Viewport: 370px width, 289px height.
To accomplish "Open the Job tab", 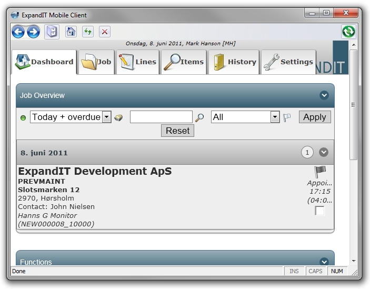I will (96, 62).
